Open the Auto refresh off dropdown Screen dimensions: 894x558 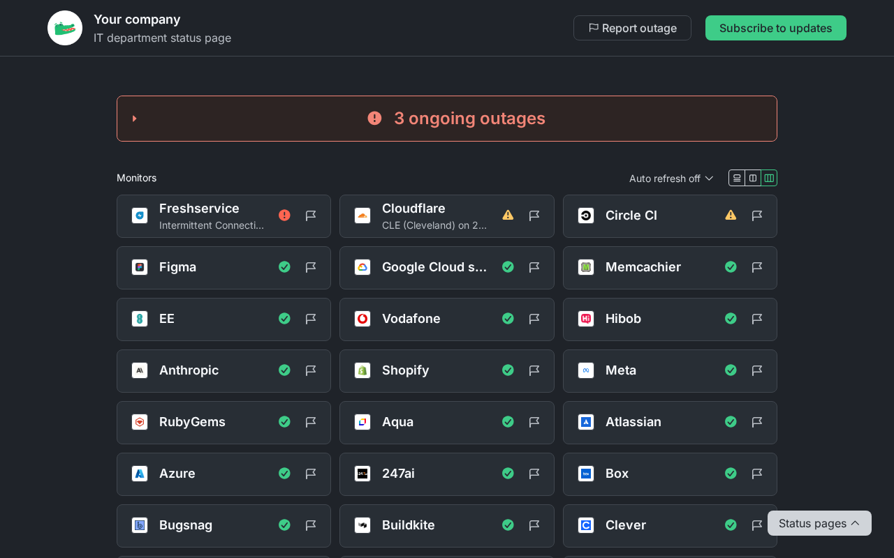[671, 179]
